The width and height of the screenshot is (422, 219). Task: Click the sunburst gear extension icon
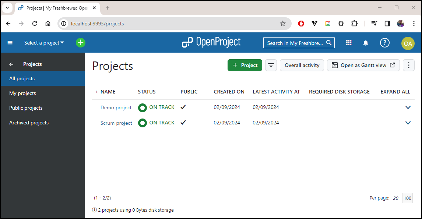tap(341, 24)
